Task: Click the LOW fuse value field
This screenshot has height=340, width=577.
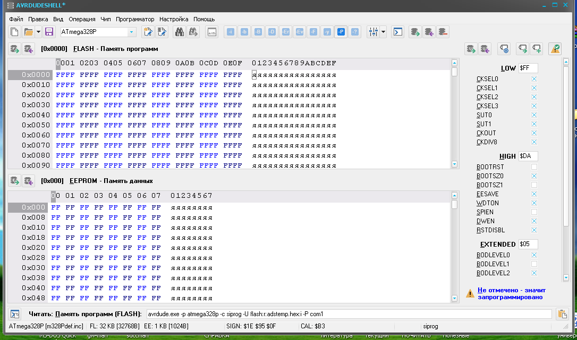Action: click(528, 68)
